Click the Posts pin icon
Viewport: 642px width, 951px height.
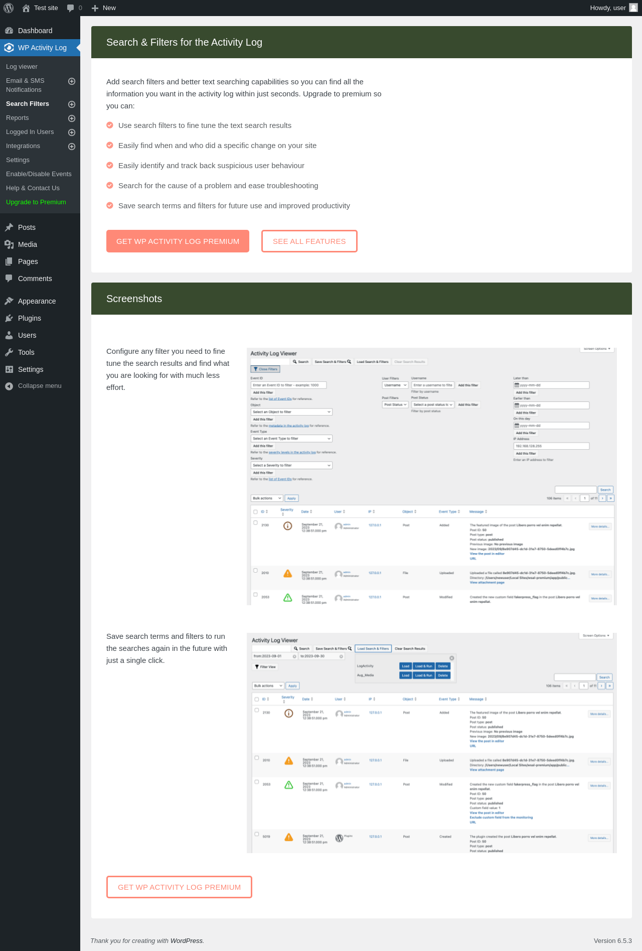click(9, 227)
